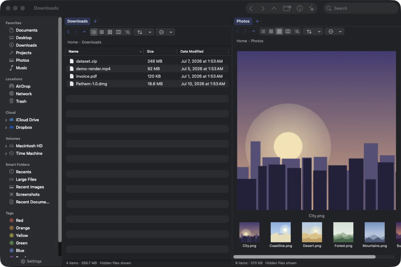Expand the Macintosh HD volume
401x267 pixels.
(6, 146)
